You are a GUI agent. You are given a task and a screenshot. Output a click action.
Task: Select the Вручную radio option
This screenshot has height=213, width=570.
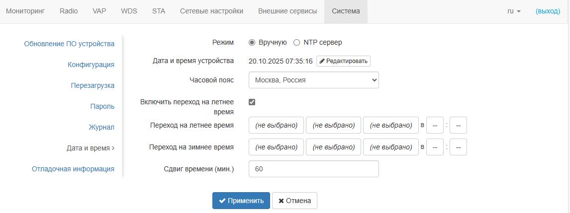click(252, 43)
